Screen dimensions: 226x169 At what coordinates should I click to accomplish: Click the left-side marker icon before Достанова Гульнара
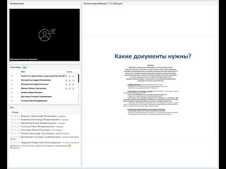(x=12, y=97)
